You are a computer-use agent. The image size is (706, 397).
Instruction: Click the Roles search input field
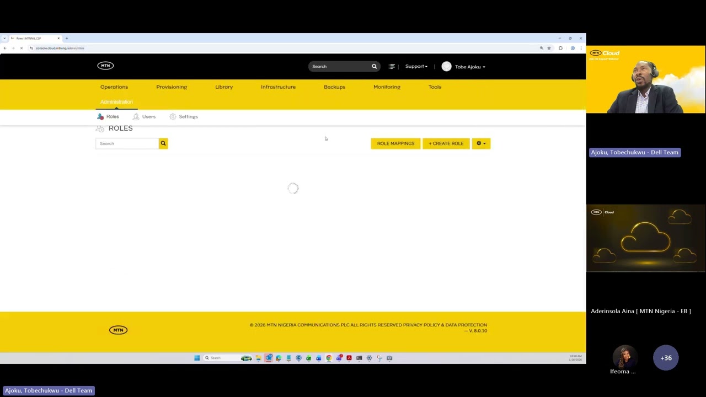[127, 143]
